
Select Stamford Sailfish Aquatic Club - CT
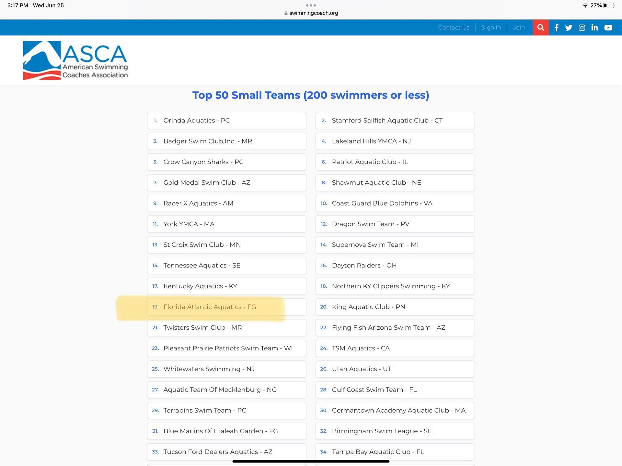[395, 120]
